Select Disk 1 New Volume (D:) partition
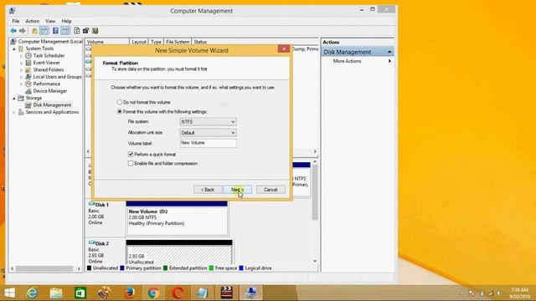 tap(177, 218)
